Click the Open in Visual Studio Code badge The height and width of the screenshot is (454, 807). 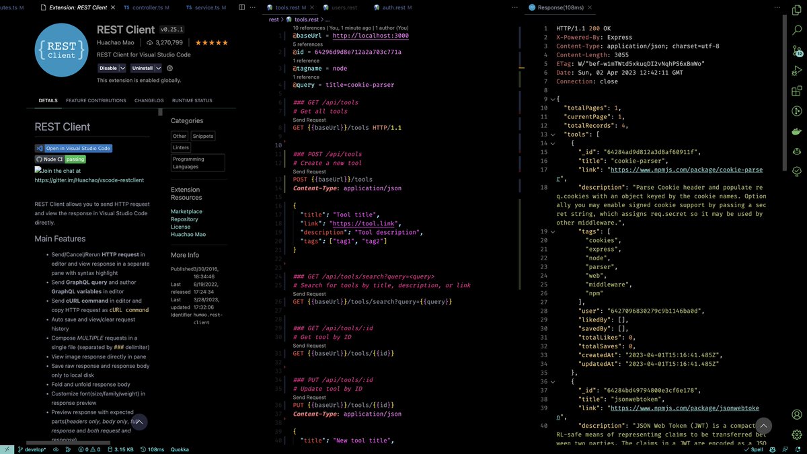click(x=73, y=148)
